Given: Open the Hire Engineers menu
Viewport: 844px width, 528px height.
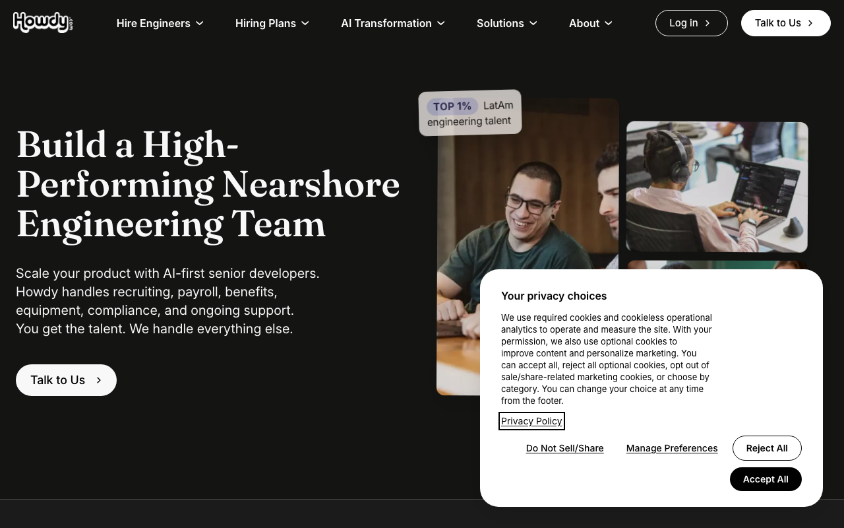Looking at the screenshot, I should coord(153,23).
